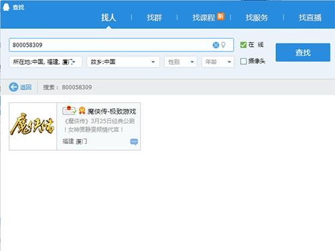Switch to the 找人 tab
Viewport: 335px width, 251px height.
(x=109, y=17)
